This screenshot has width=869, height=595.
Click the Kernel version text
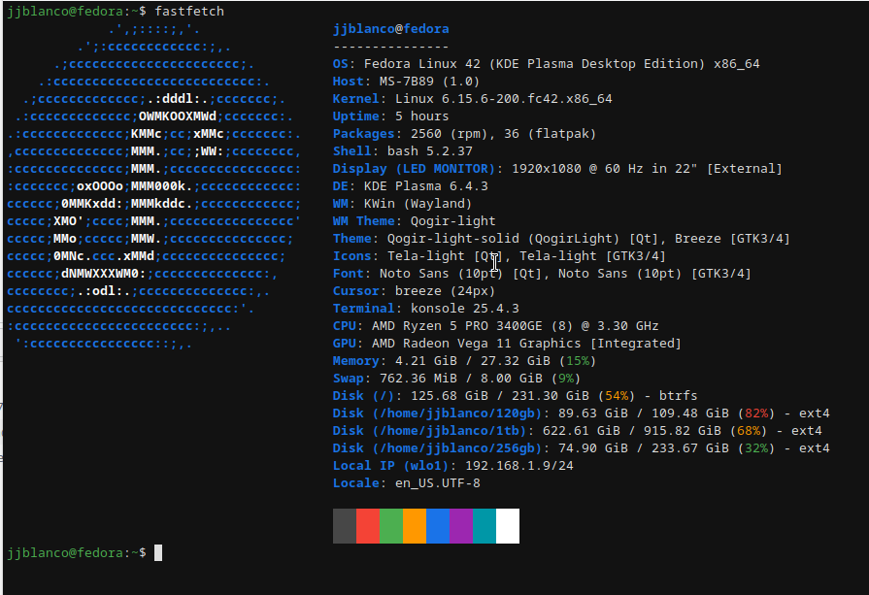pyautogui.click(x=503, y=99)
